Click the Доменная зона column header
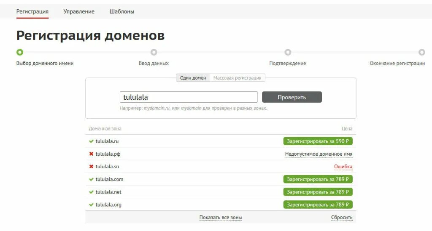432x231 pixels. pyautogui.click(x=105, y=129)
